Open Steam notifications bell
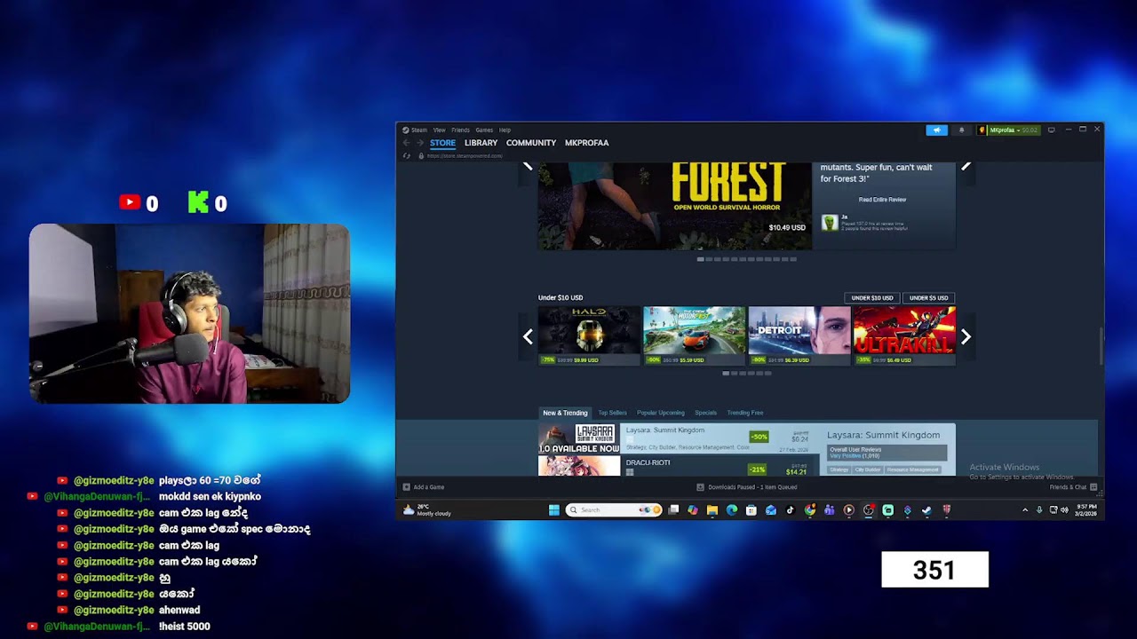The height and width of the screenshot is (639, 1137). click(961, 130)
